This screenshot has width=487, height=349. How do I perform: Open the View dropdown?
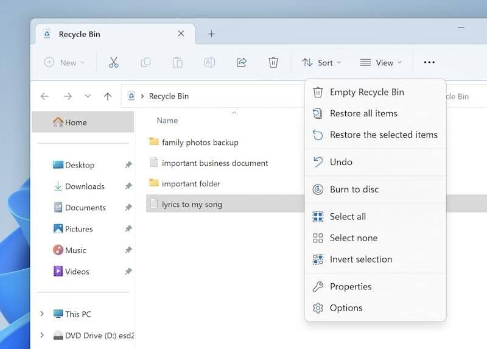pyautogui.click(x=381, y=63)
